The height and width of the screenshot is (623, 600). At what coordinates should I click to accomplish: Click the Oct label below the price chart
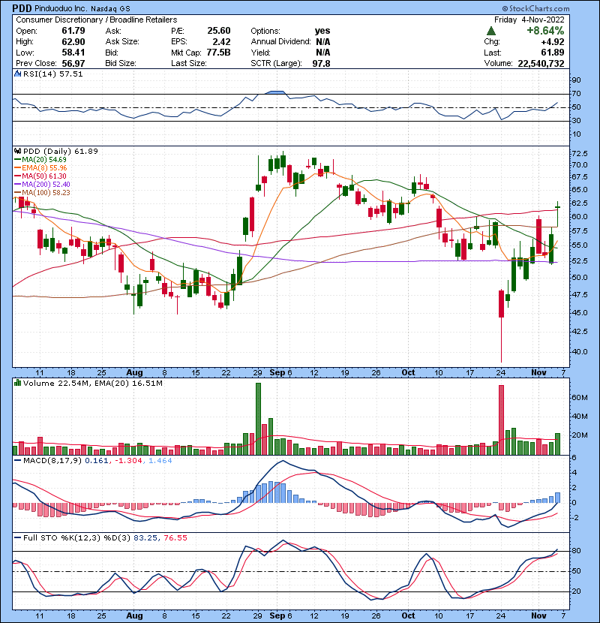pos(408,372)
